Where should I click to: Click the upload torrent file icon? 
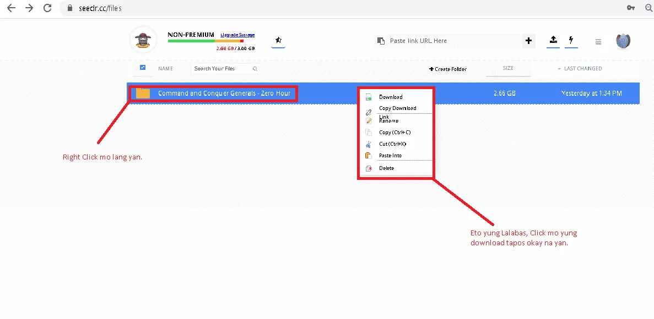tap(553, 40)
